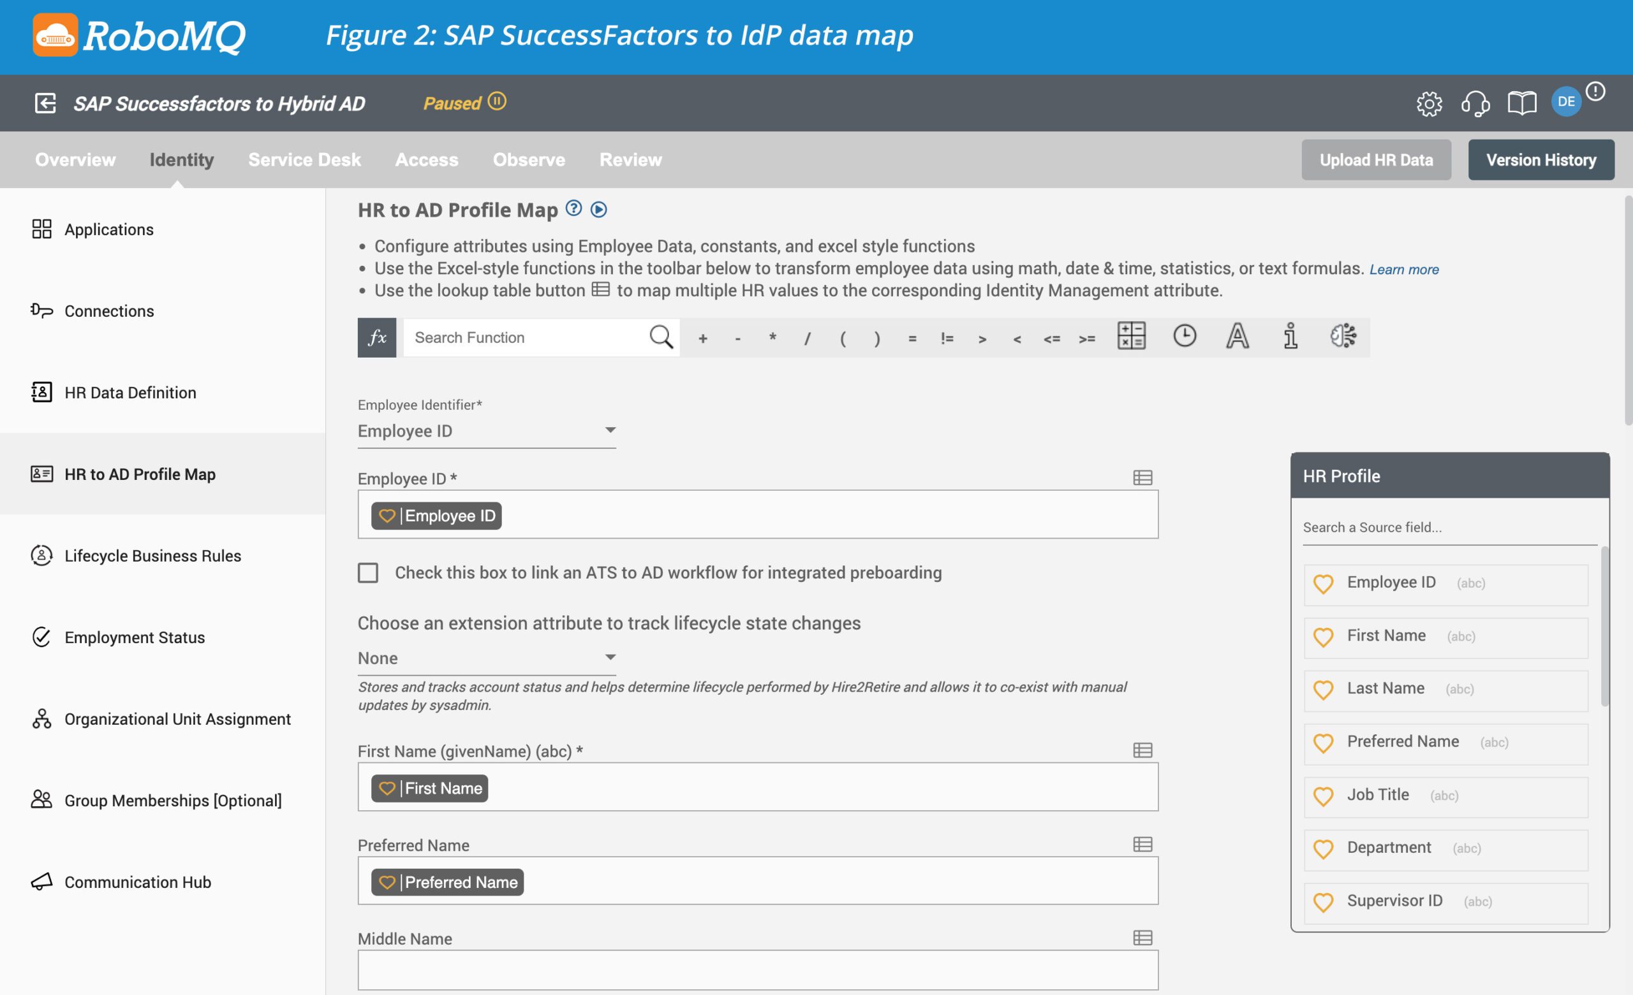Open the Employee Identifier dropdown
This screenshot has height=995, width=1633.
point(609,430)
